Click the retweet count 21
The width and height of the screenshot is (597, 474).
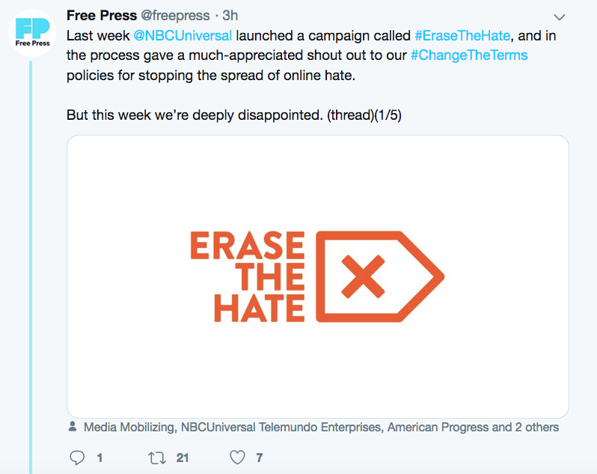[183, 458]
